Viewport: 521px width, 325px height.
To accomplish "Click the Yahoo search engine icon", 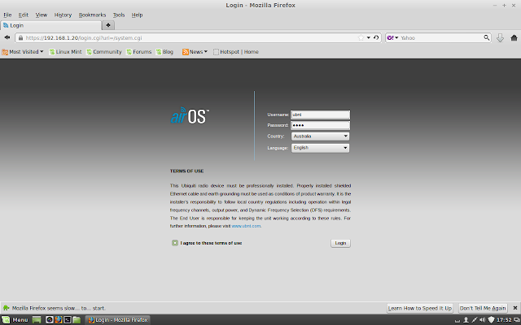I will (390, 38).
